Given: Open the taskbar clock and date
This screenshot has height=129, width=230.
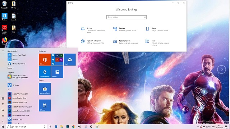Looking at the screenshot, I should point(220,126).
